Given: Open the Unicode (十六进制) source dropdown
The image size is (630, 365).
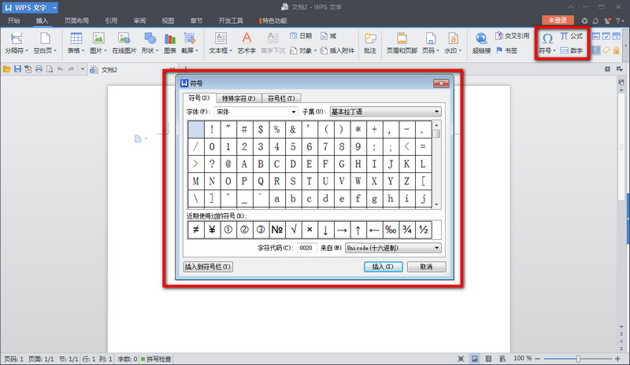Looking at the screenshot, I should click(392, 247).
